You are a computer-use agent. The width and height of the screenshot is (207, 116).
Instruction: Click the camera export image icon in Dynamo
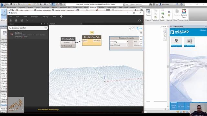point(139,20)
